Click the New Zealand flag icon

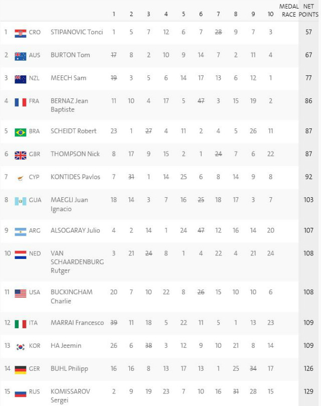coord(21,79)
